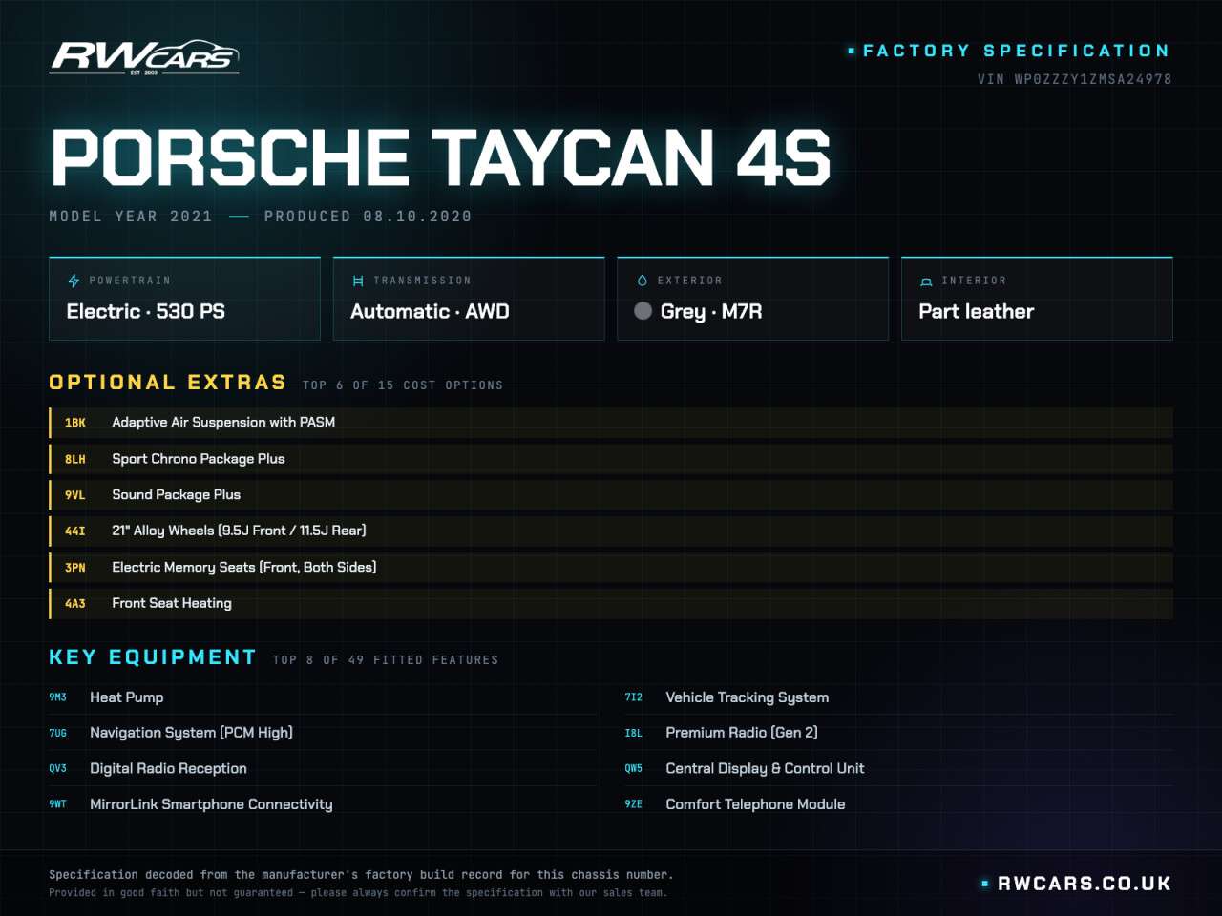
Task: Click option code 9VL
Action: (x=75, y=495)
